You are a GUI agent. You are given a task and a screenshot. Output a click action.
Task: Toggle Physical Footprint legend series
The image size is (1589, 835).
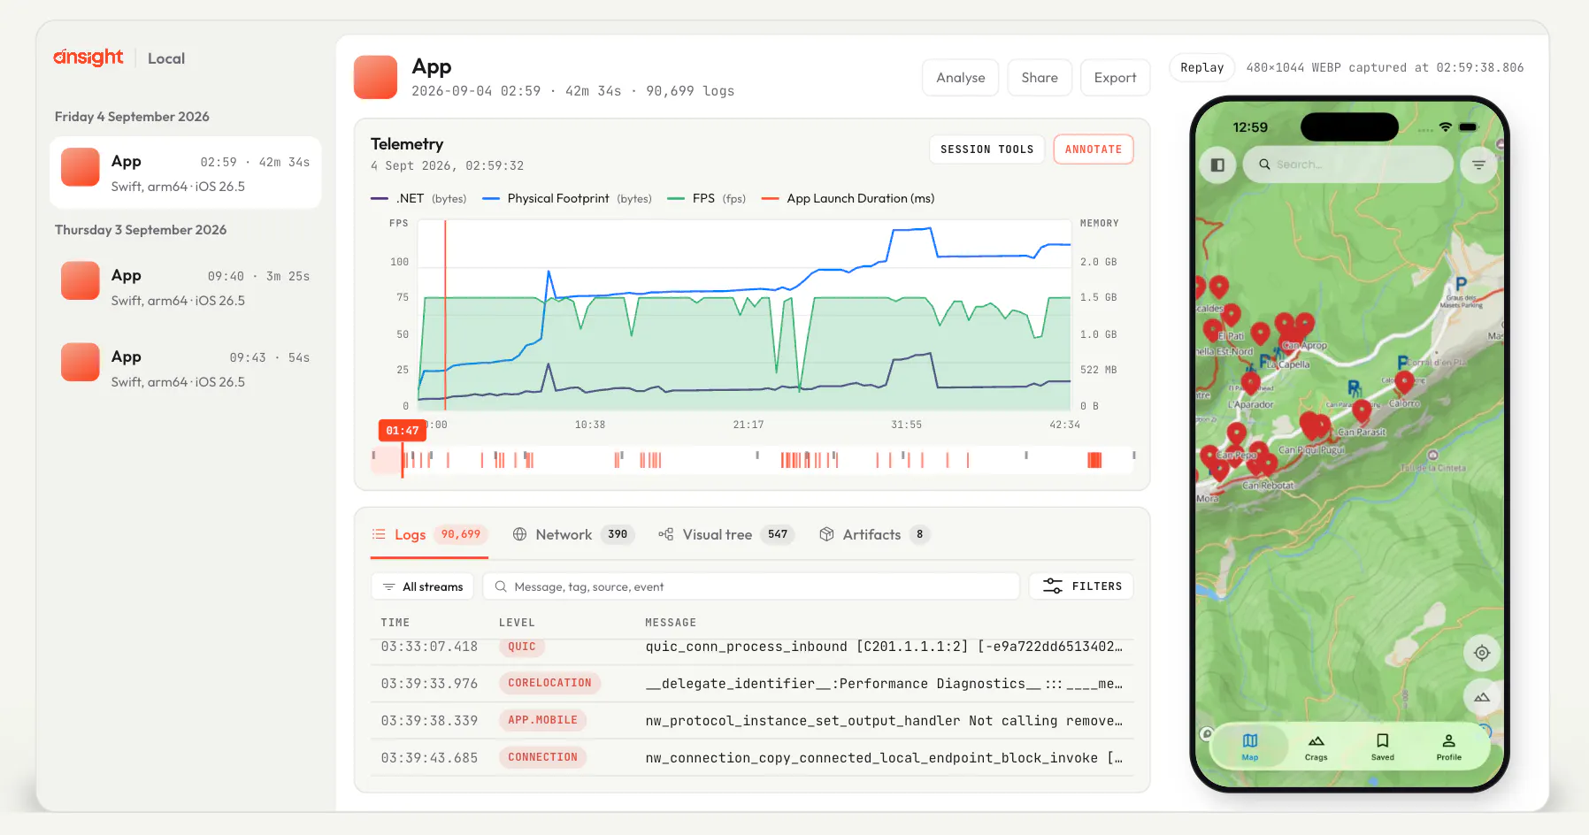pyautogui.click(x=567, y=198)
